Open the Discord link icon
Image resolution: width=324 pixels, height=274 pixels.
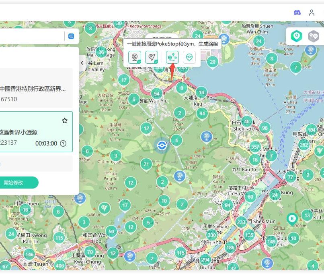[x=297, y=12]
